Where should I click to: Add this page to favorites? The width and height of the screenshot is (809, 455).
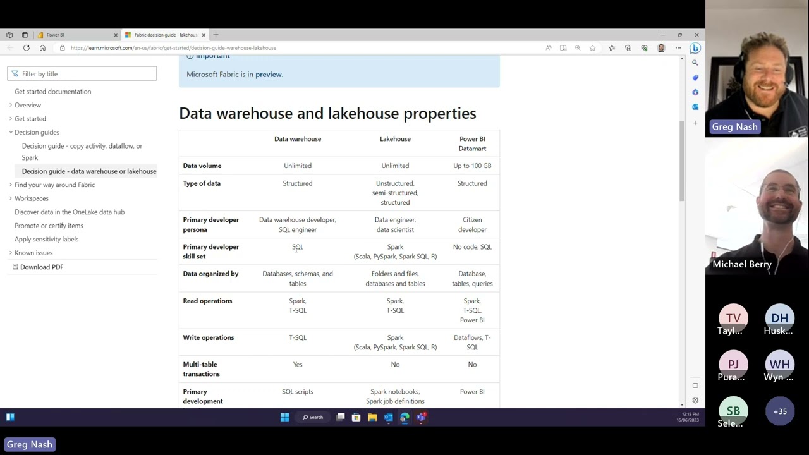click(x=592, y=48)
